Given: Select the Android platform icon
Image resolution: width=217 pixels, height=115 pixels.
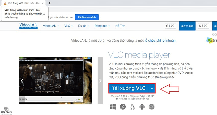Looking at the screenshot, I should (x=142, y=107).
